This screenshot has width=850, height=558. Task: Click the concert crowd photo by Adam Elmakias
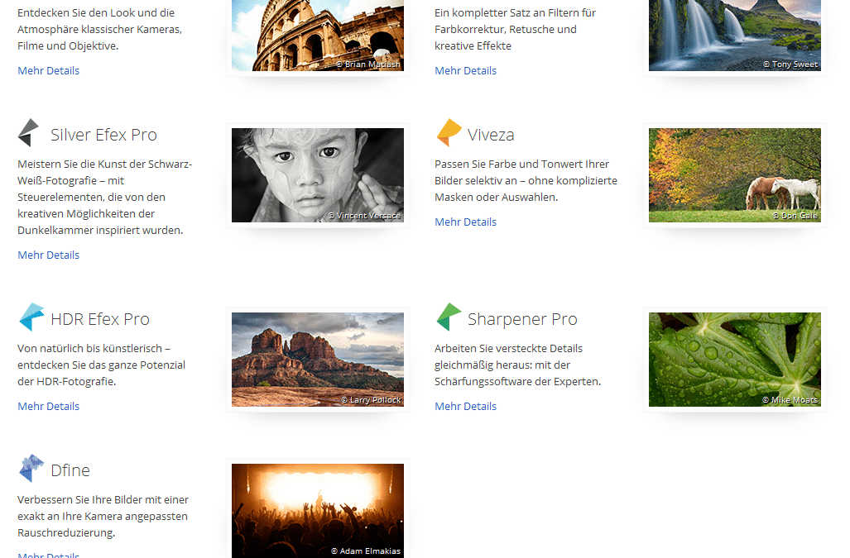(x=318, y=511)
